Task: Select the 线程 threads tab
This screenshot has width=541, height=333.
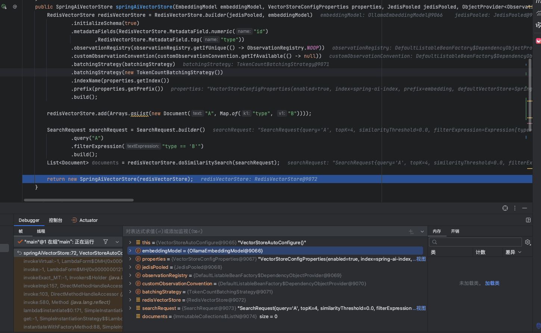Action: 41,231
